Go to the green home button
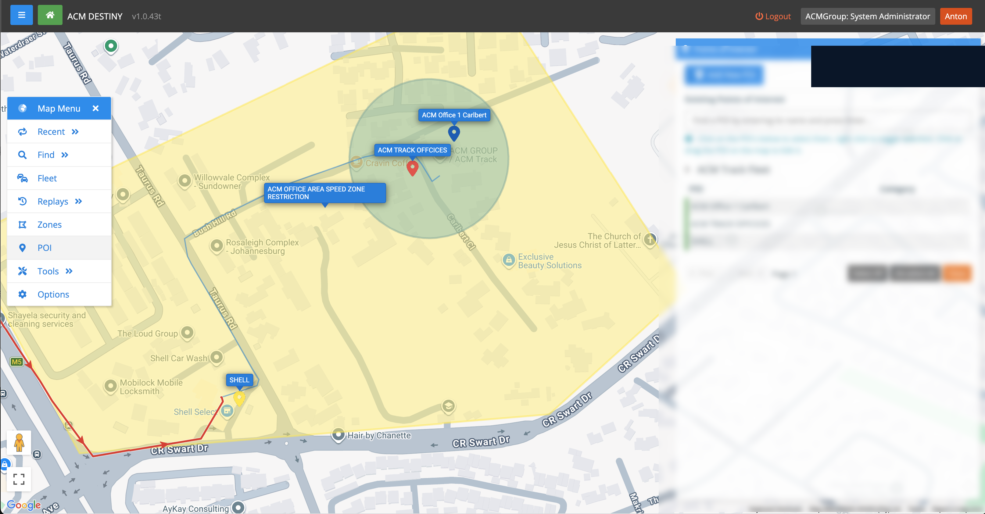 click(x=50, y=15)
